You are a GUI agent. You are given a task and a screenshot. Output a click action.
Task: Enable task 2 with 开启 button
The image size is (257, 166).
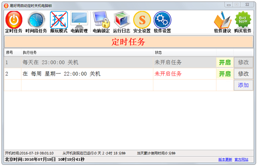coord(225,74)
